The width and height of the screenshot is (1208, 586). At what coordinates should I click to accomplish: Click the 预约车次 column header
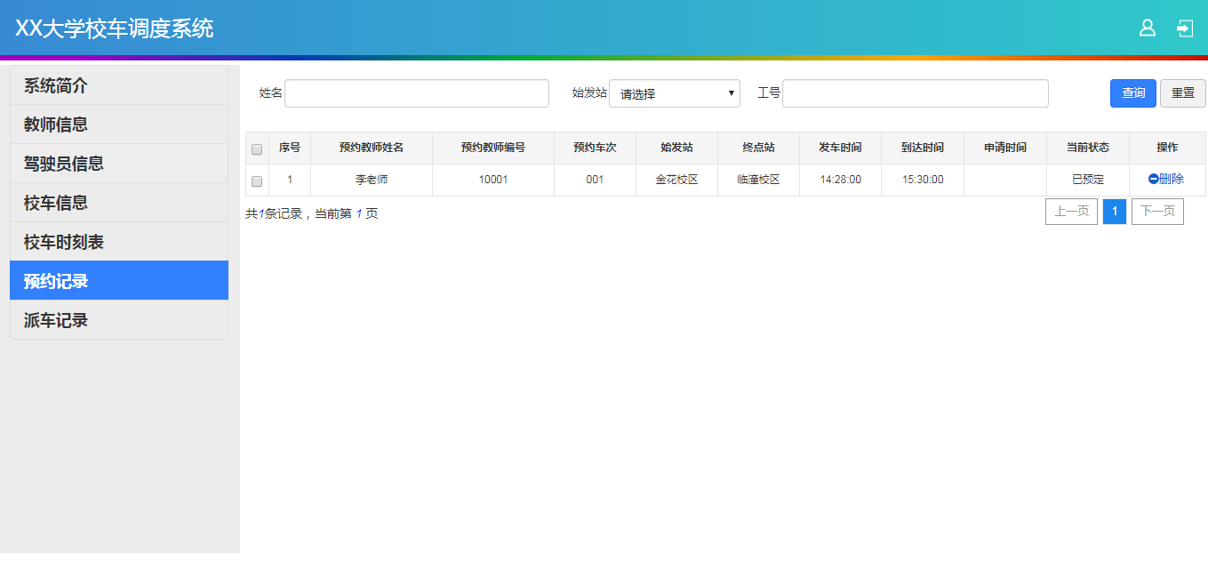pyautogui.click(x=595, y=148)
